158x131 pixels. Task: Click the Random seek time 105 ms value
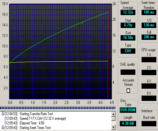point(149,13)
